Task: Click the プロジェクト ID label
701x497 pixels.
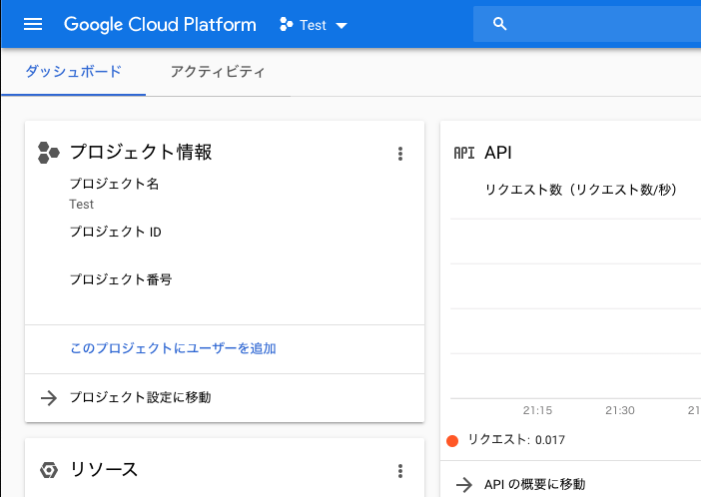Action: coord(116,232)
